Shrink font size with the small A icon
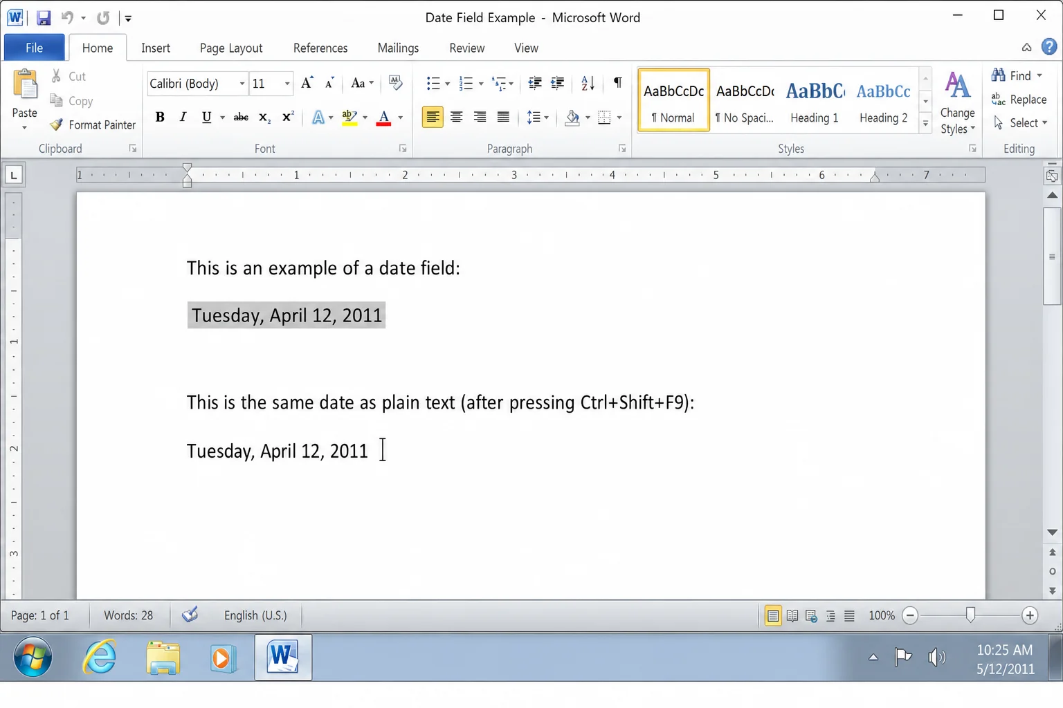The width and height of the screenshot is (1063, 708). coord(329,84)
